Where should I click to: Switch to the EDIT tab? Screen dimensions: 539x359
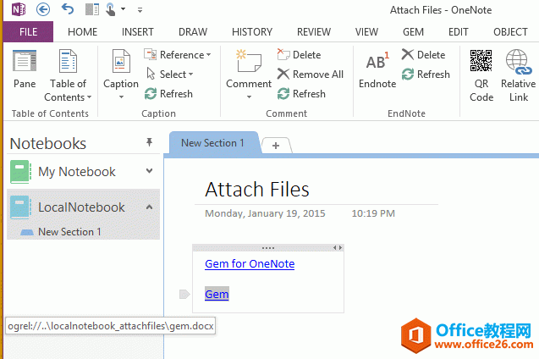(459, 32)
